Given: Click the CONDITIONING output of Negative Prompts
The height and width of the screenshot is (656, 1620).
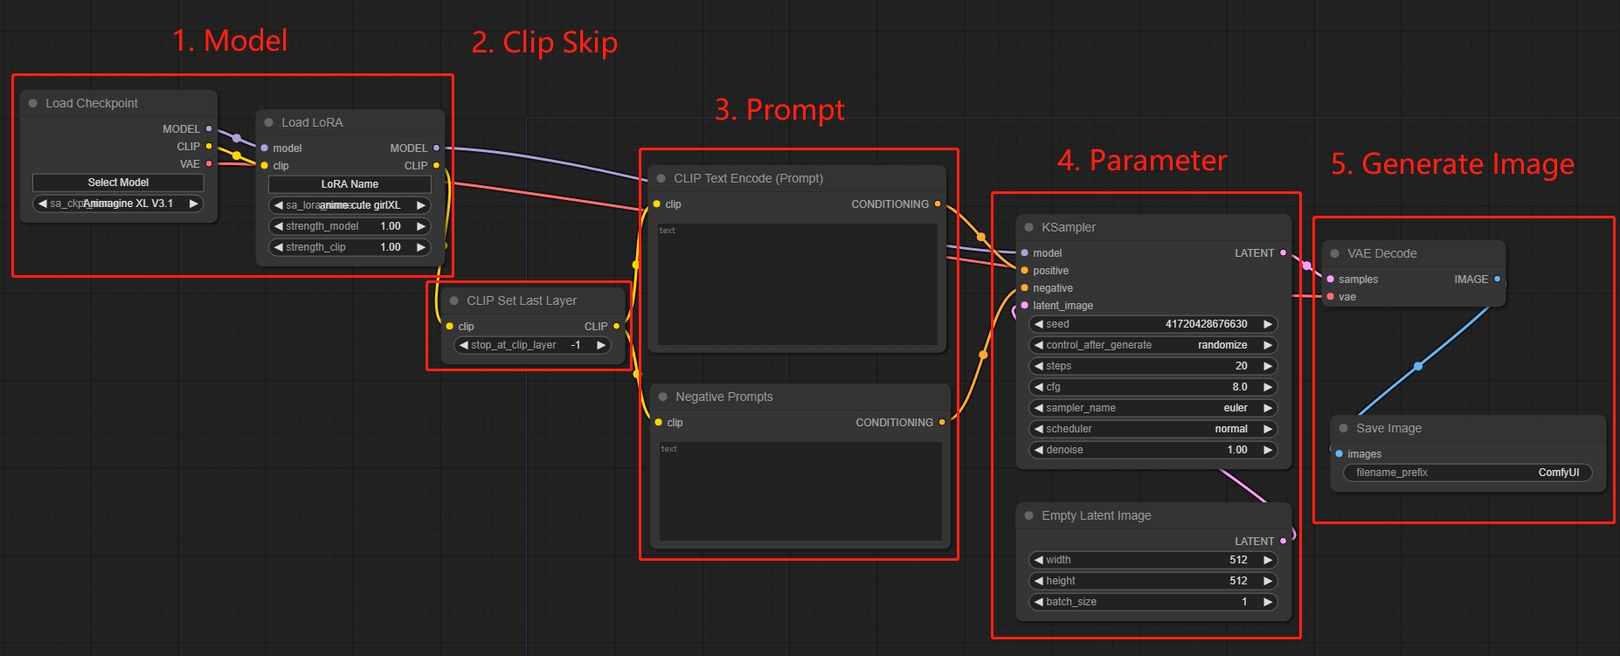Looking at the screenshot, I should pos(942,423).
